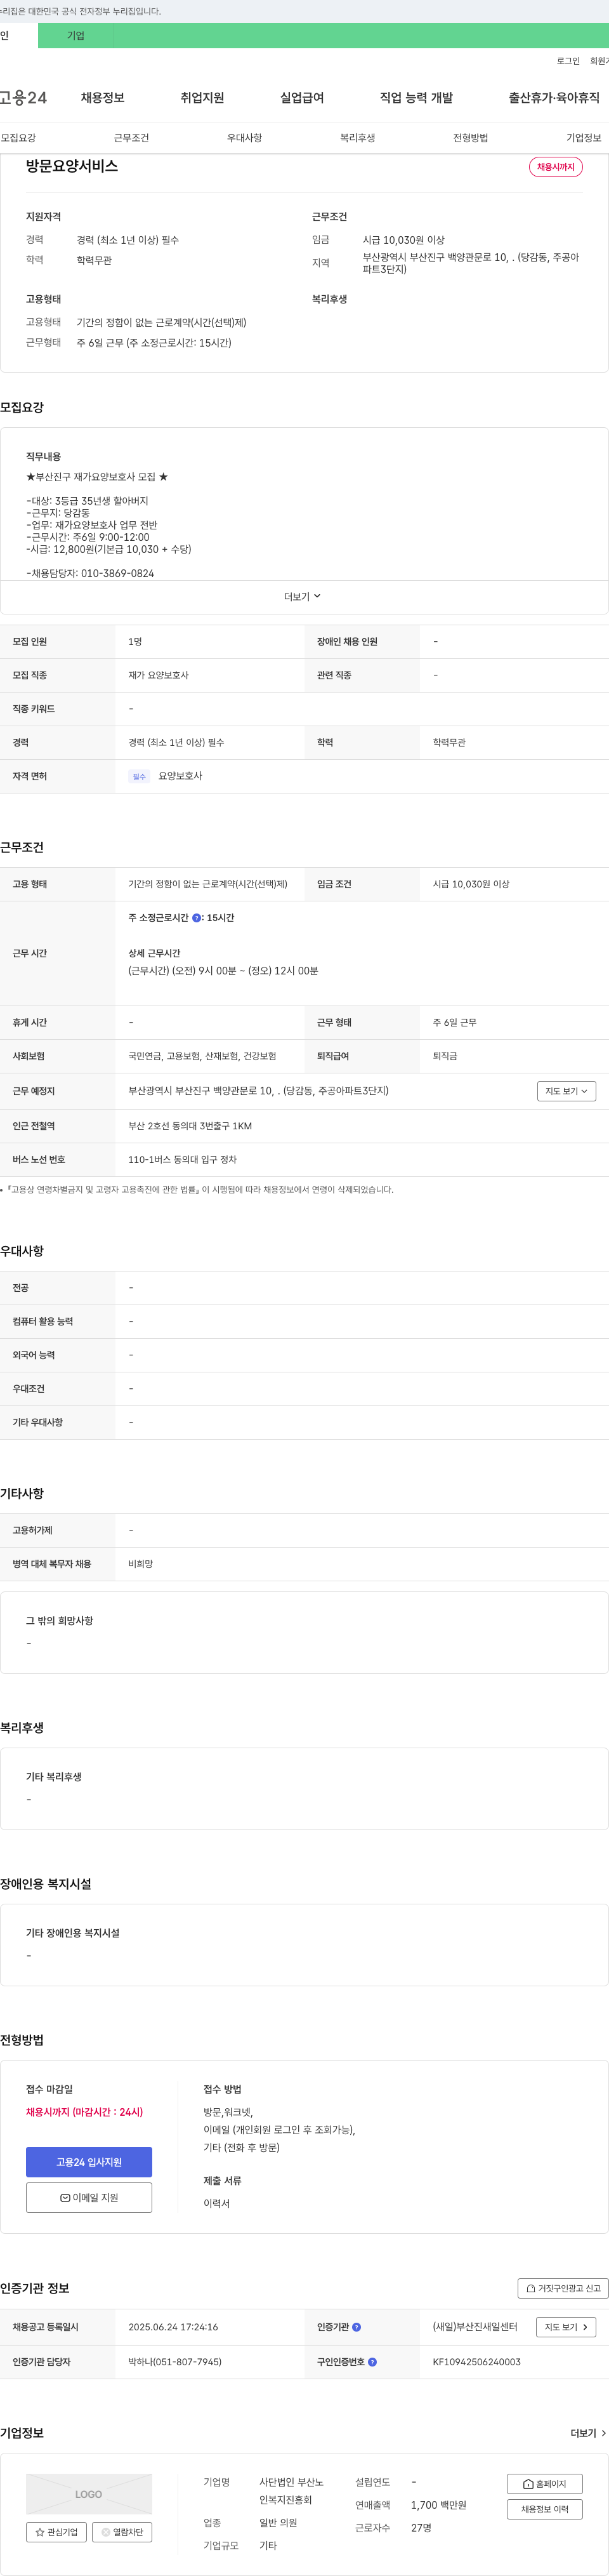Add company with 관심기업 star button
The height and width of the screenshot is (2576, 609).
56,2532
